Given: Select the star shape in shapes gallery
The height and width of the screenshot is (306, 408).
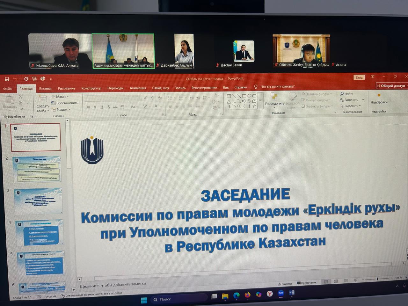Looking at the screenshot, I should click(254, 106).
